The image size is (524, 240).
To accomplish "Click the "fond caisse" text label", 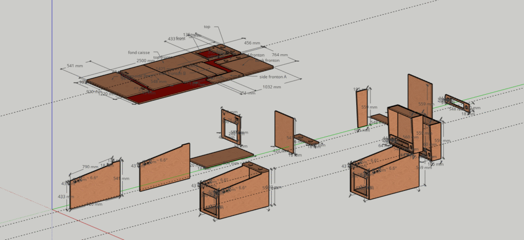I will pos(139,52).
